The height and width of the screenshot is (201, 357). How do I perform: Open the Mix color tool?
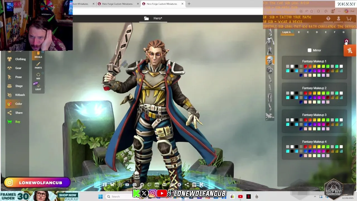pos(38,76)
